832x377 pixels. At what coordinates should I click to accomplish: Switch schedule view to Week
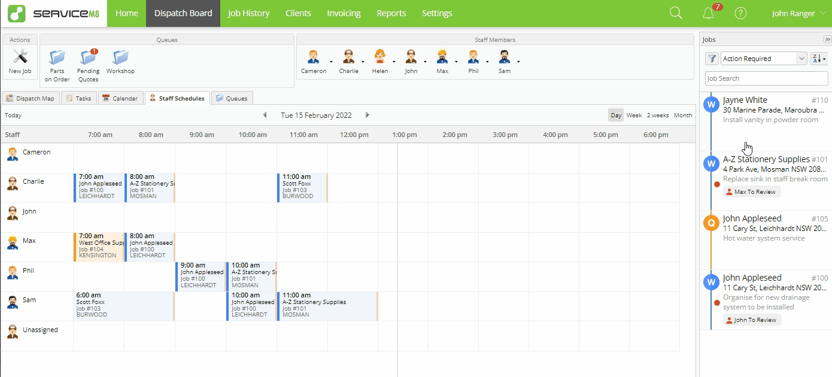(634, 115)
